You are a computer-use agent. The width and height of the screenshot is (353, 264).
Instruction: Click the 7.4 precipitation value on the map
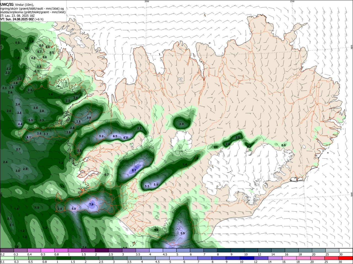[x=92, y=205]
